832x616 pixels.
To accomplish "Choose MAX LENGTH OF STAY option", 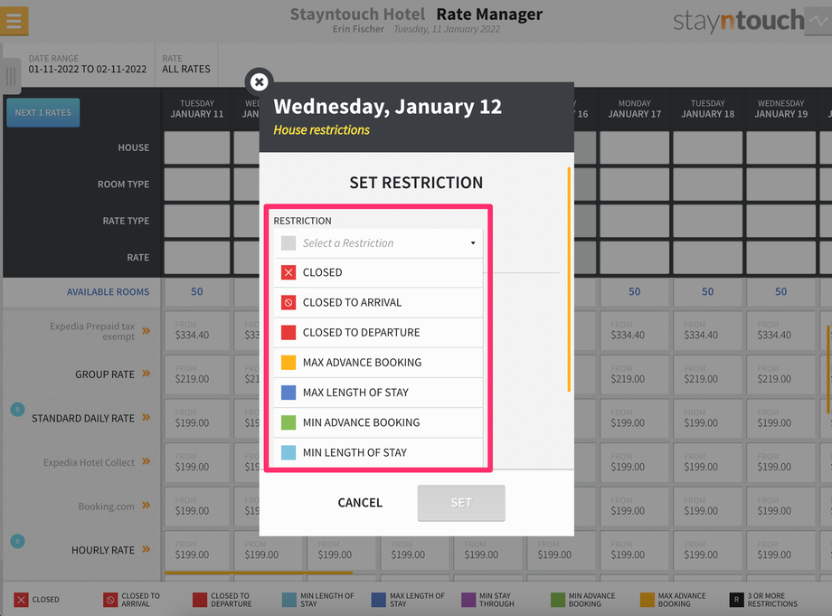I will click(378, 393).
